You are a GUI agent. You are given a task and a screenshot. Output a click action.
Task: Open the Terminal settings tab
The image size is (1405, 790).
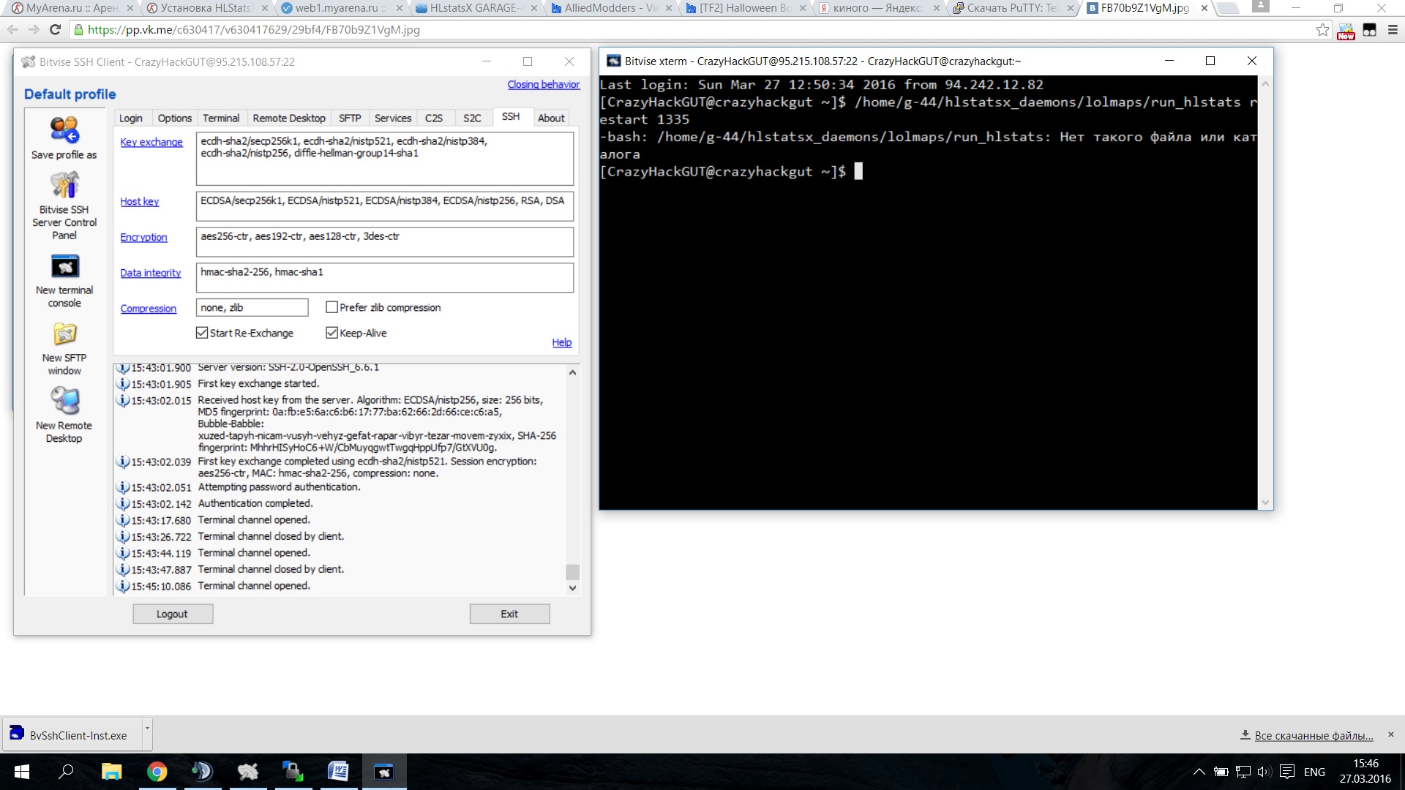[x=221, y=118]
